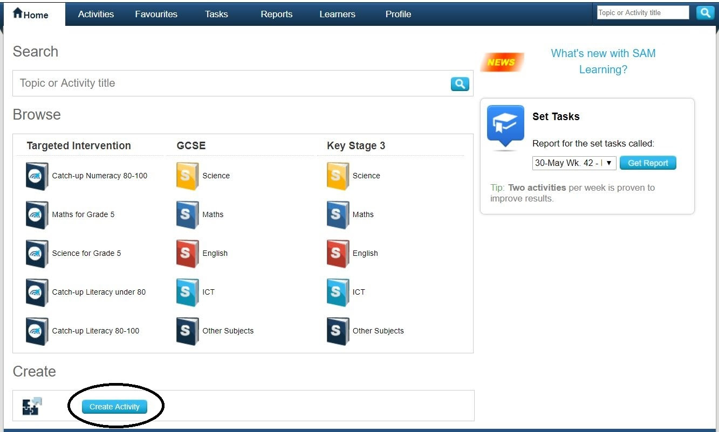Click the Key Stage 3 Maths book icon
The image size is (719, 432).
click(338, 215)
